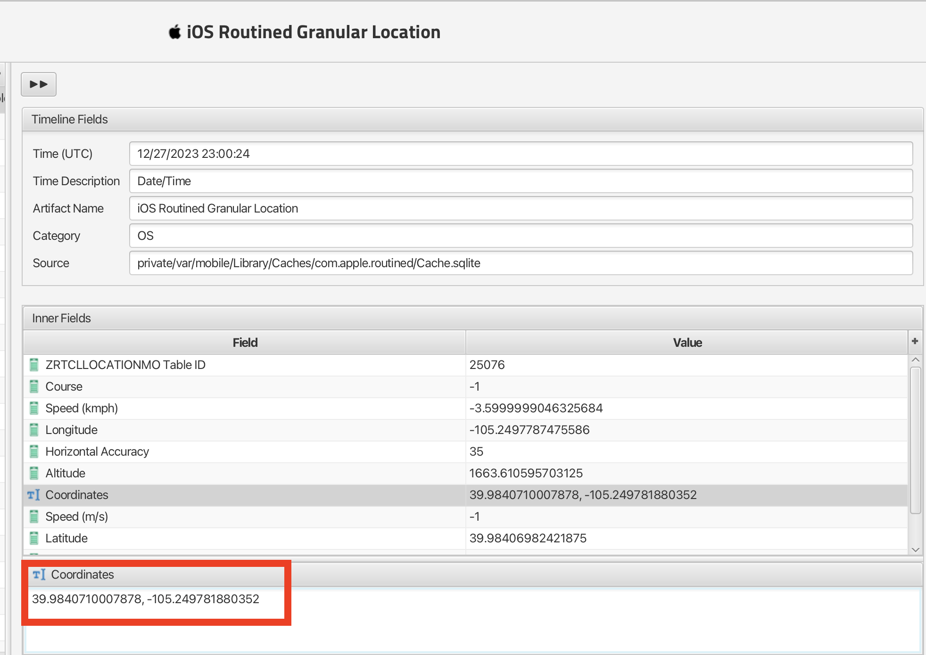Click the Coordinates text-type icon in table

(x=33, y=495)
